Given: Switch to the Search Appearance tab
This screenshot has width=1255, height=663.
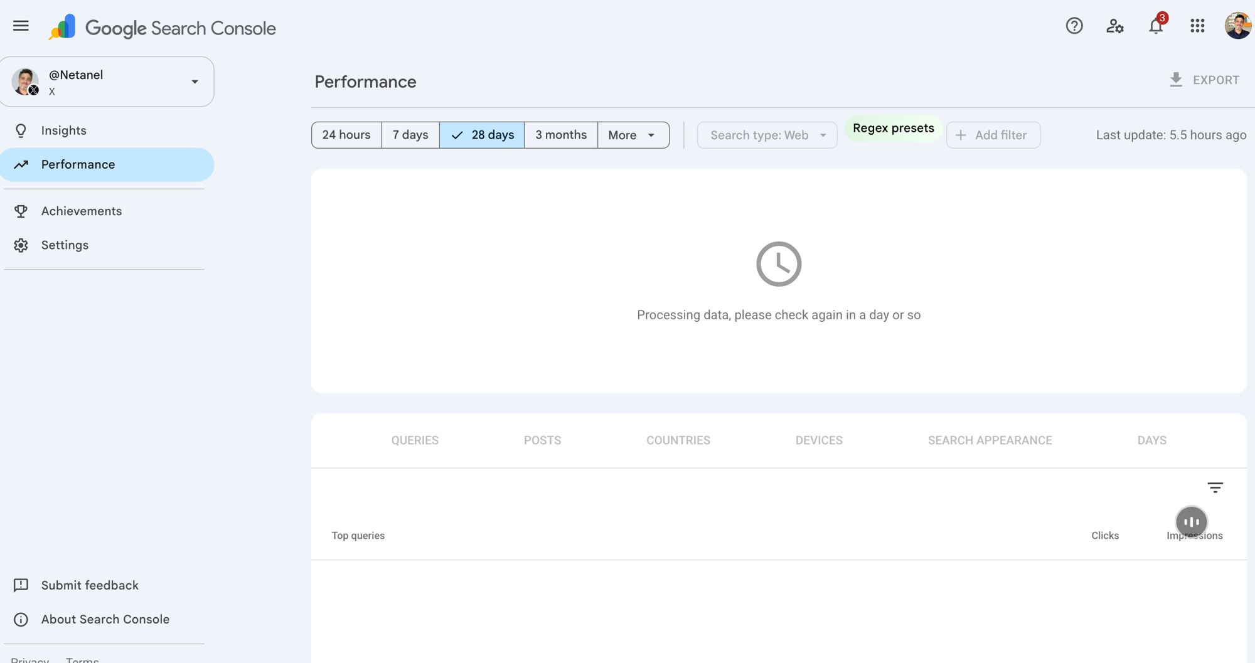Looking at the screenshot, I should click(990, 440).
